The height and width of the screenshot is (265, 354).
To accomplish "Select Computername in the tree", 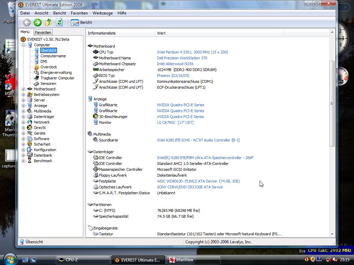I will pos(53,56).
